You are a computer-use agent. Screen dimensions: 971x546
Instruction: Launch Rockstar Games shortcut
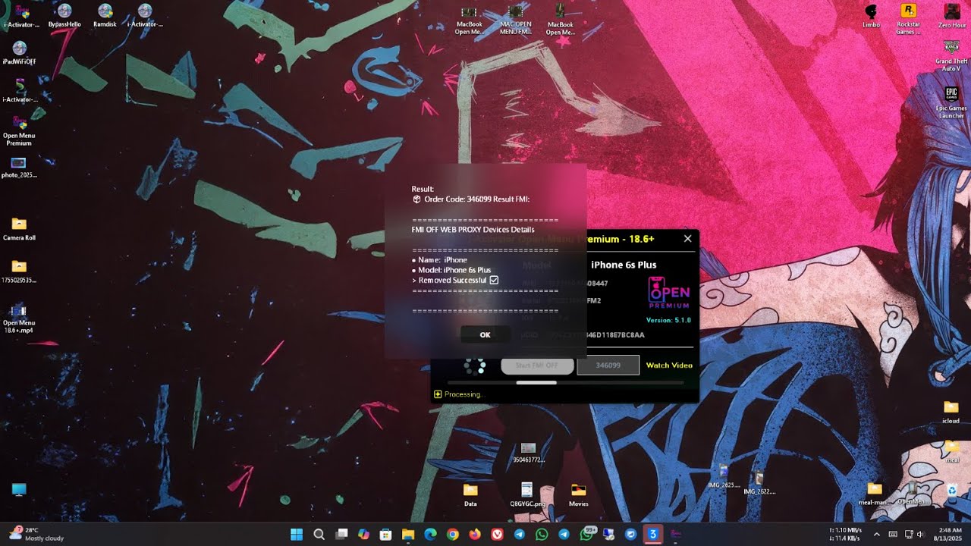pyautogui.click(x=908, y=18)
